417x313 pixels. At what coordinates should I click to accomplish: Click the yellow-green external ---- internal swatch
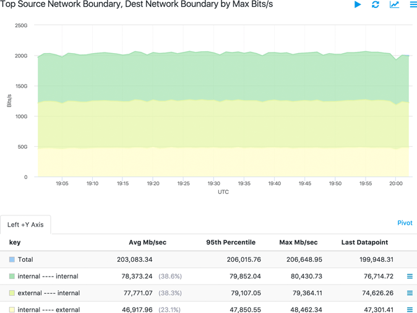[x=12, y=293]
